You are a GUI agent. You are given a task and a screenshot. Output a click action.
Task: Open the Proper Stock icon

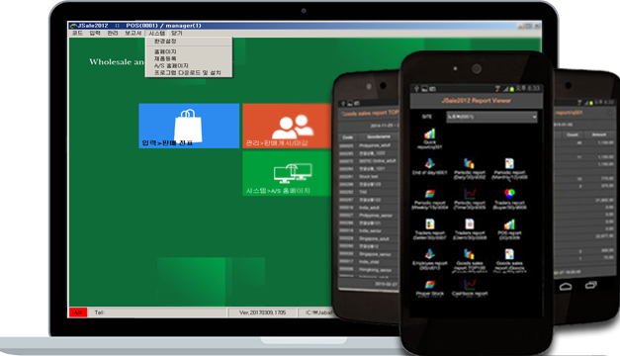click(430, 288)
